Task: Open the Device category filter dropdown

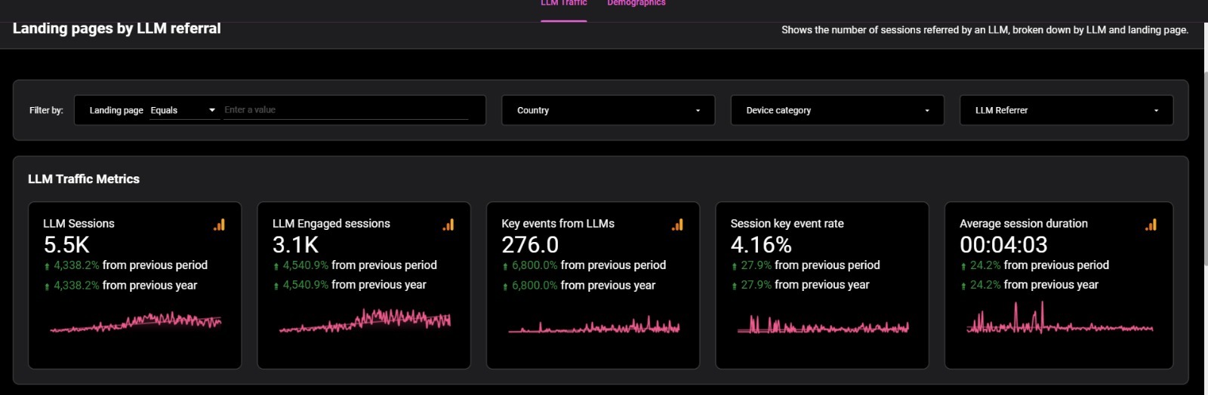Action: [837, 110]
